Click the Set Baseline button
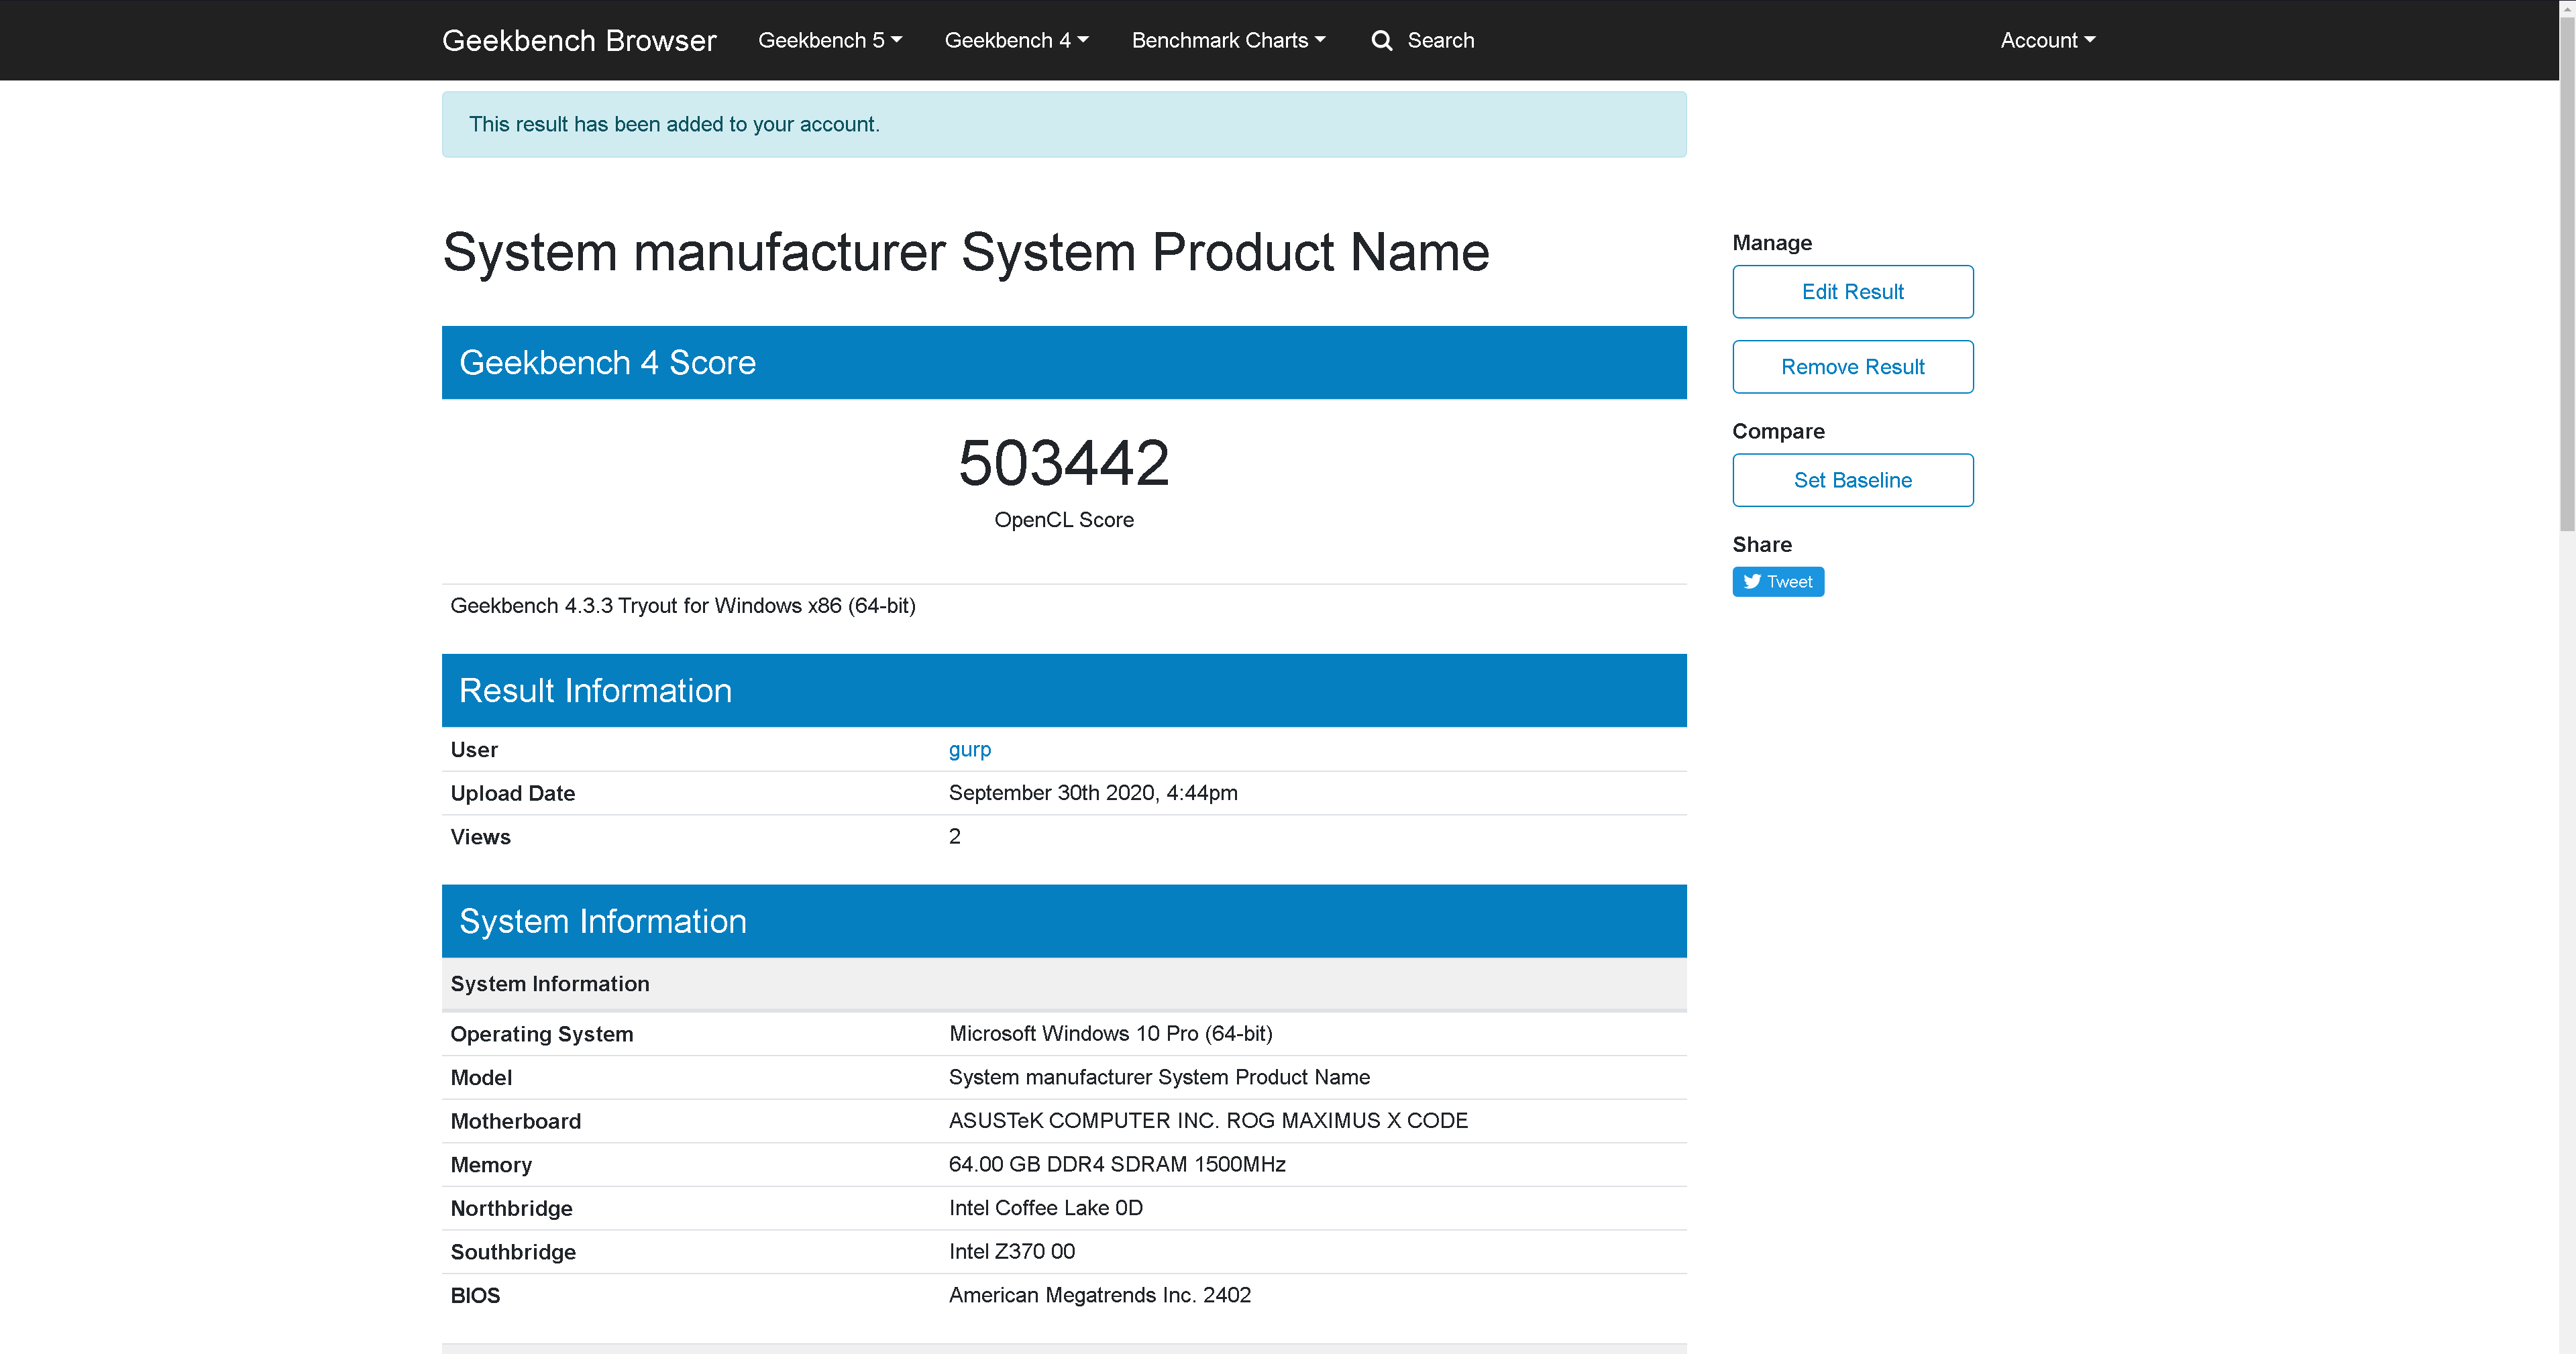 1852,480
